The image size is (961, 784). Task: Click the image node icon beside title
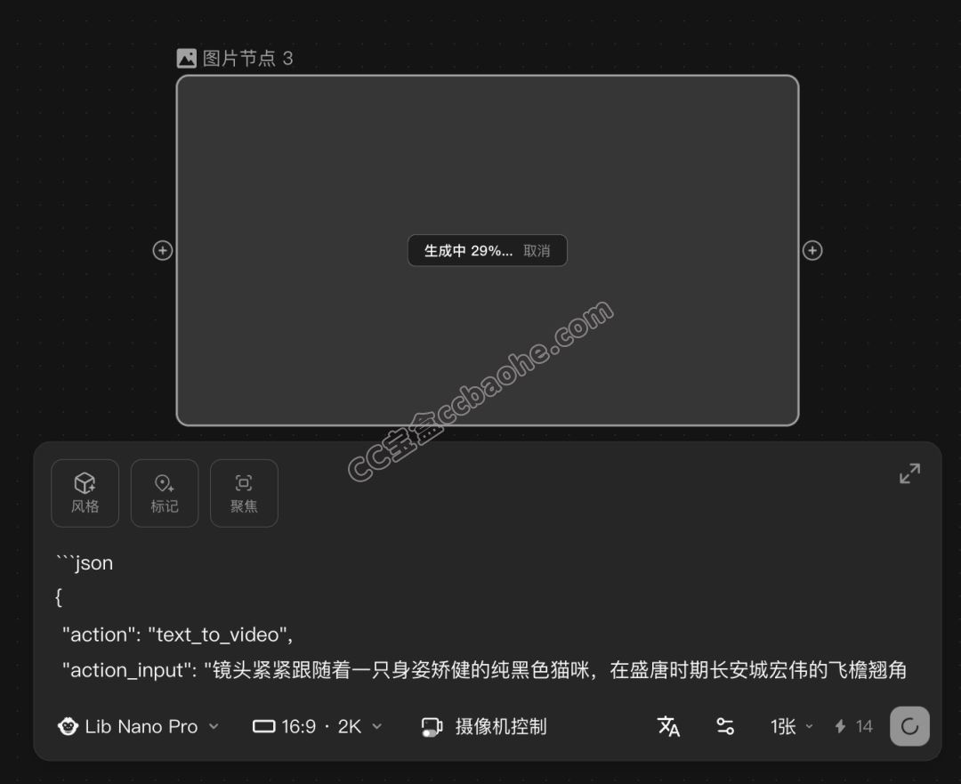pyautogui.click(x=186, y=58)
